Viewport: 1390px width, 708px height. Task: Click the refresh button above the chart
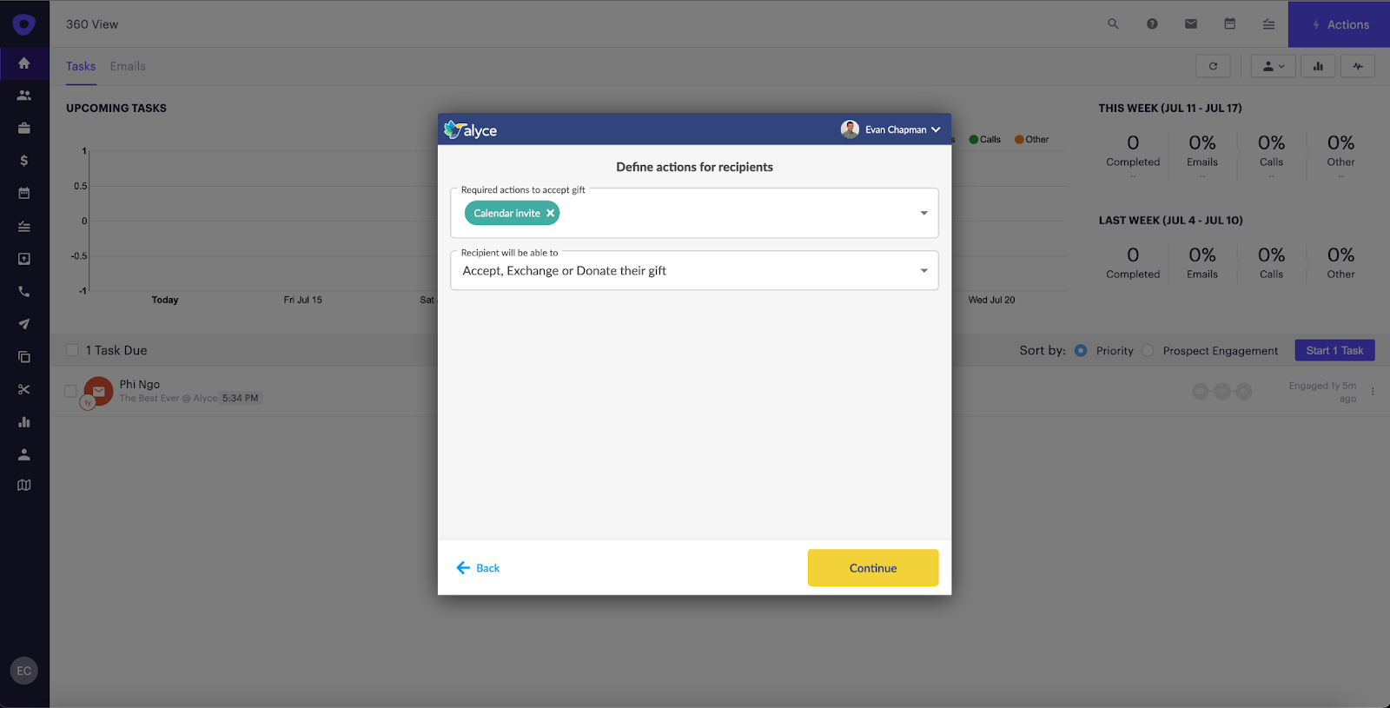point(1213,66)
